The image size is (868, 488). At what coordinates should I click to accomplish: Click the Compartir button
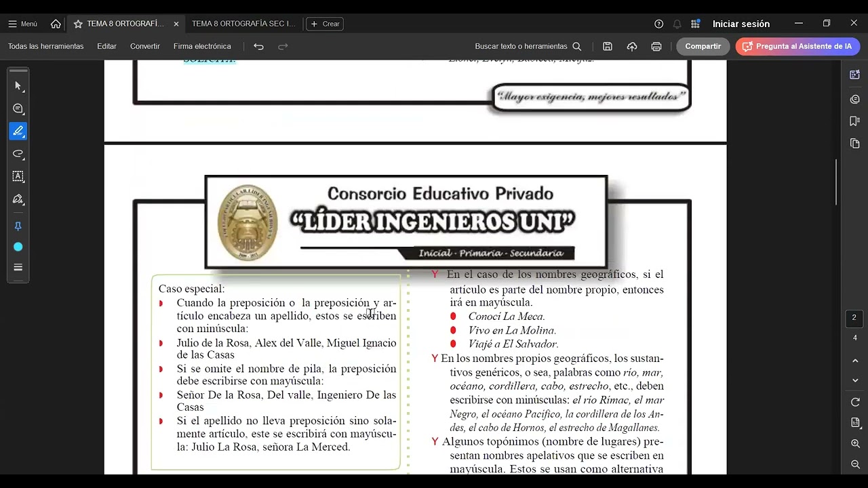point(703,46)
